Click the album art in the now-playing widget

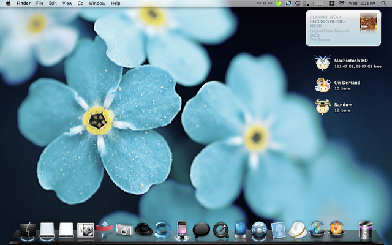point(369,22)
